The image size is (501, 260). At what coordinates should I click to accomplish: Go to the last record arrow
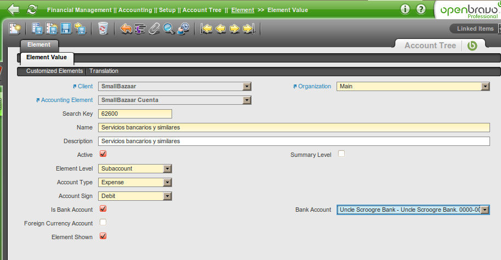click(x=249, y=29)
